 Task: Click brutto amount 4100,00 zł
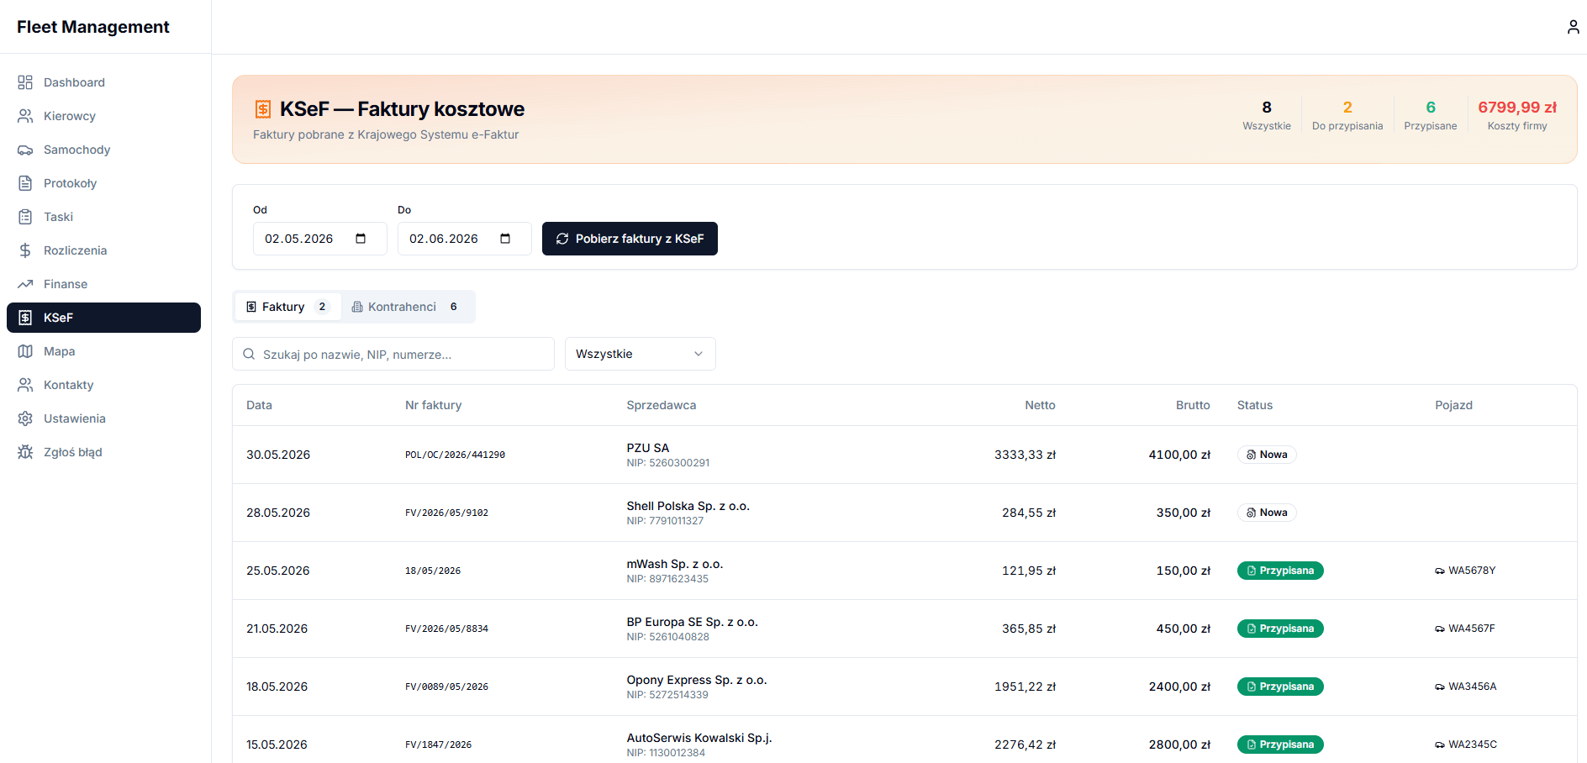click(1179, 455)
